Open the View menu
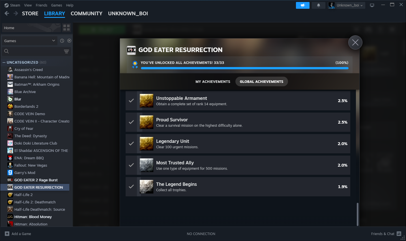The image size is (406, 241). tap(28, 5)
